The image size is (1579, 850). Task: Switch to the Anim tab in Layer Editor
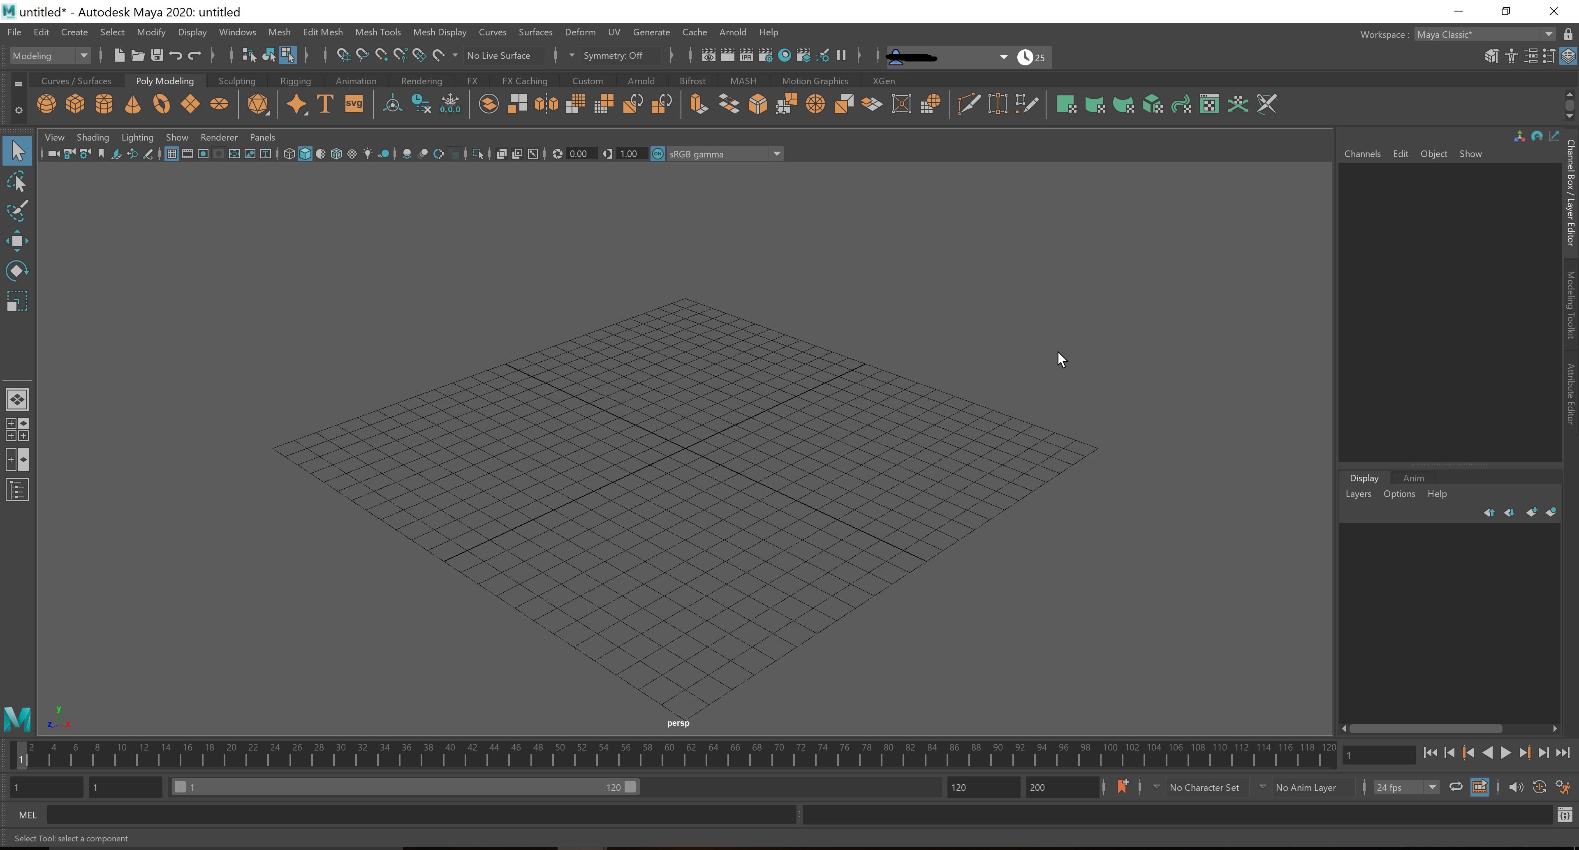click(1414, 478)
